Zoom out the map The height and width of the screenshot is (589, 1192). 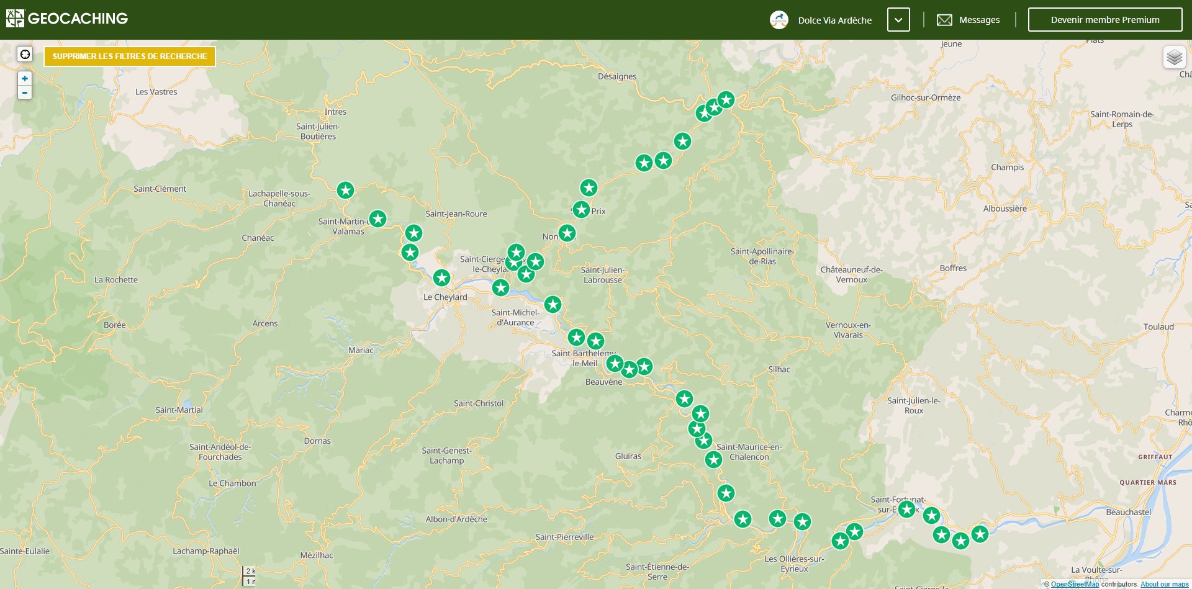coord(25,93)
